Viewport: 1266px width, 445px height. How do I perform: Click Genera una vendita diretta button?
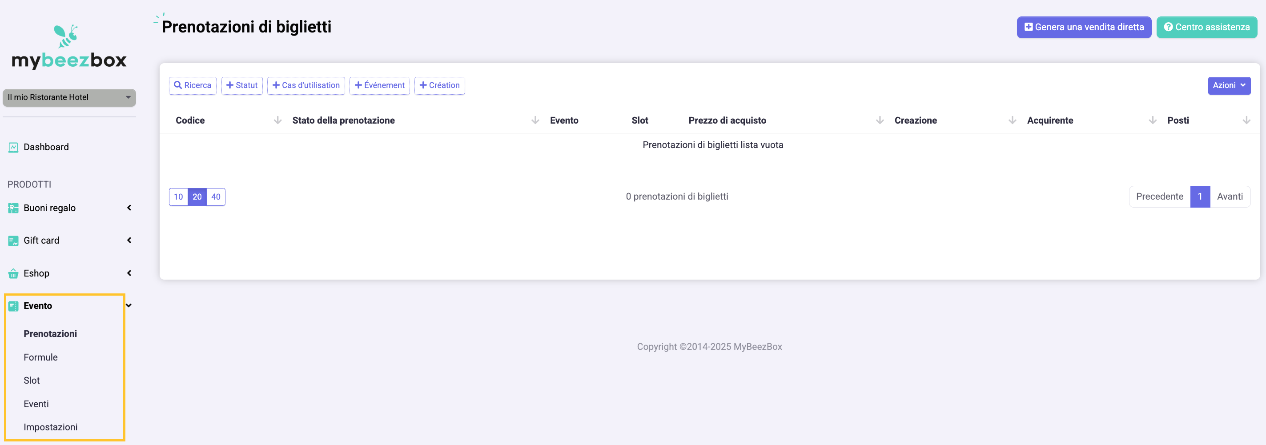(x=1084, y=28)
